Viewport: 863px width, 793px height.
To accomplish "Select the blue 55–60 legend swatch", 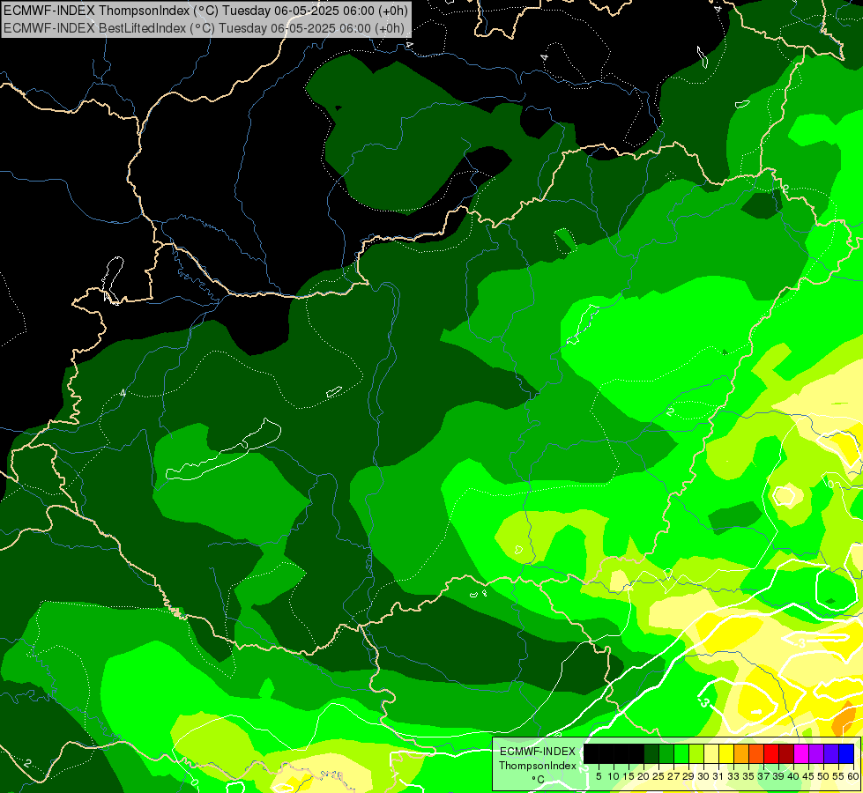I will (846, 753).
